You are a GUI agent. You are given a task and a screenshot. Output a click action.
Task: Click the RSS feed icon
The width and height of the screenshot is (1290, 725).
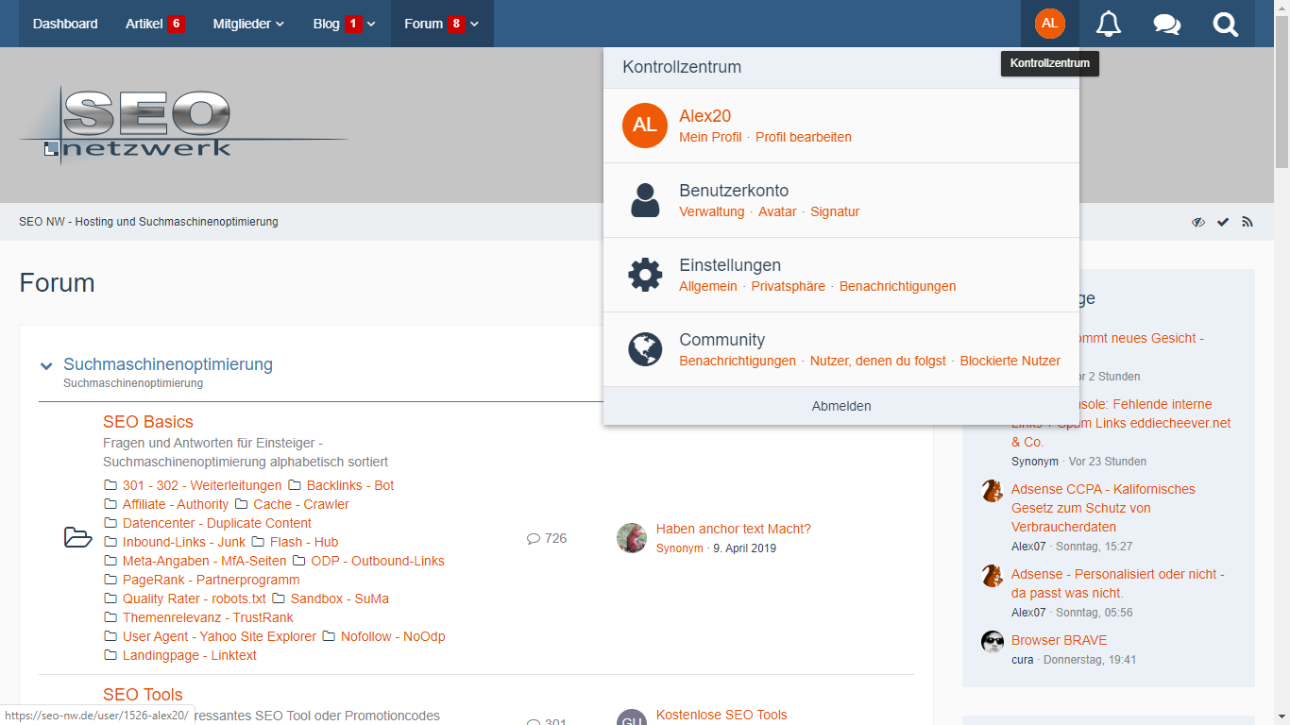point(1248,222)
